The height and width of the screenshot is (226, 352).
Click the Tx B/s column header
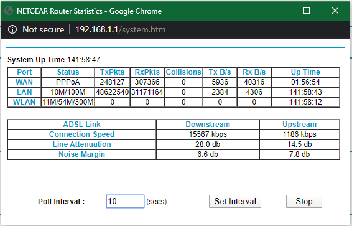coord(220,72)
